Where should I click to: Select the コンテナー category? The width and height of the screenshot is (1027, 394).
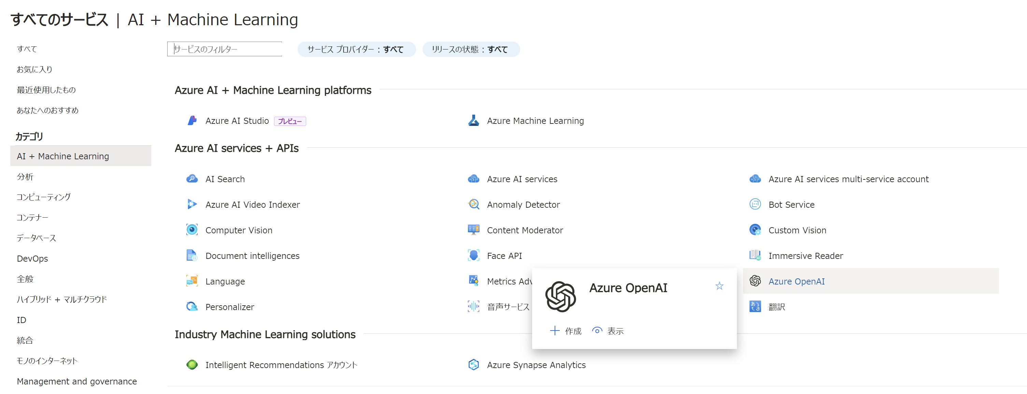point(32,218)
